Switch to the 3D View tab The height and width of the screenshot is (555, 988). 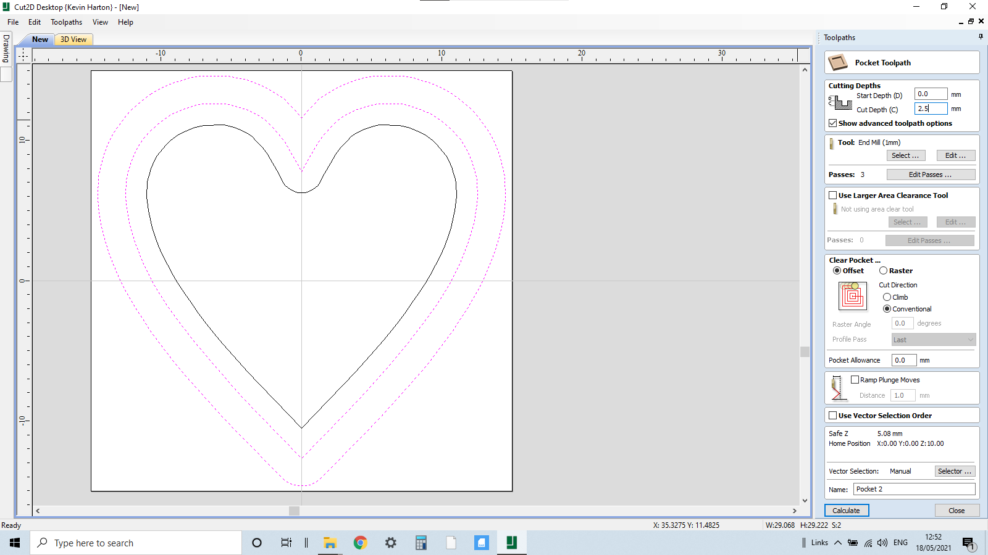click(x=73, y=39)
